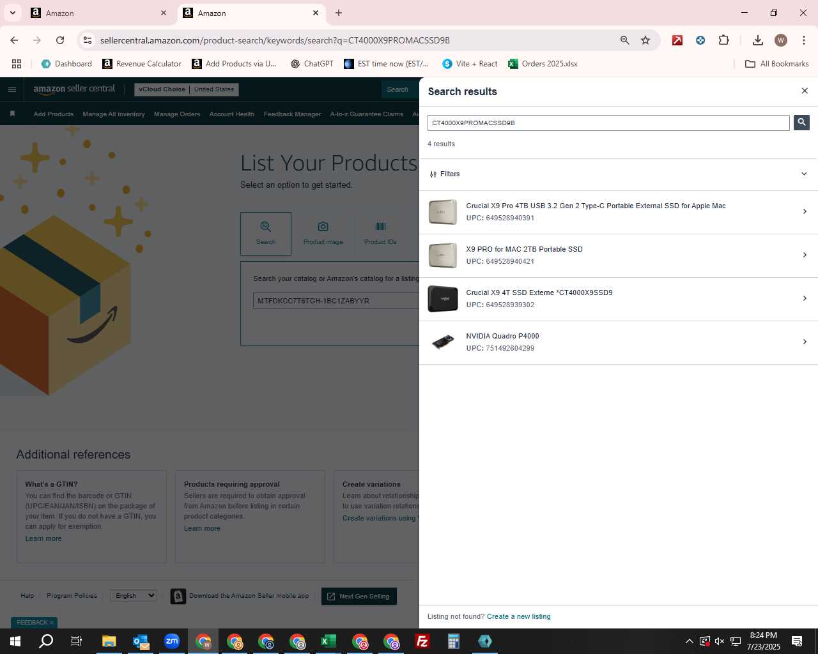818x654 pixels.
Task: Open the apps grid icon in bookmarks bar
Action: click(x=17, y=64)
